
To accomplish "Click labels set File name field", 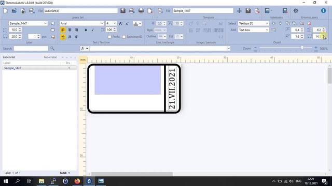I will coord(81,11).
